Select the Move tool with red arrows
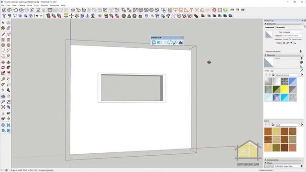The image size is (306, 172). (x=3, y=62)
